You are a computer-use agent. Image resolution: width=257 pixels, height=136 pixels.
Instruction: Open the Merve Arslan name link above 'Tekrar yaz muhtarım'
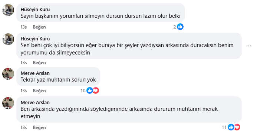click(35, 73)
